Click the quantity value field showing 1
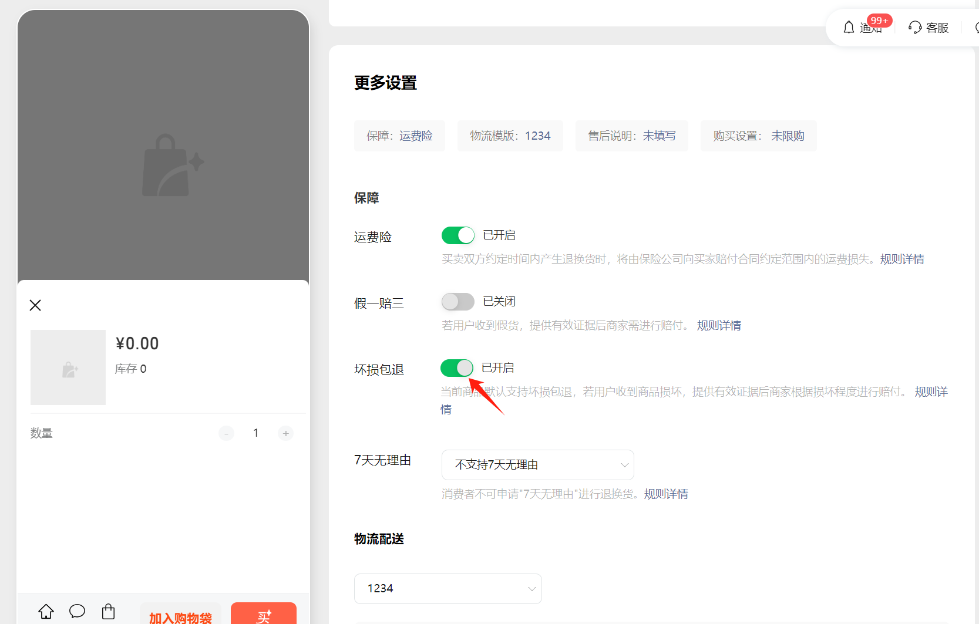Viewport: 979px width, 624px height. [255, 433]
